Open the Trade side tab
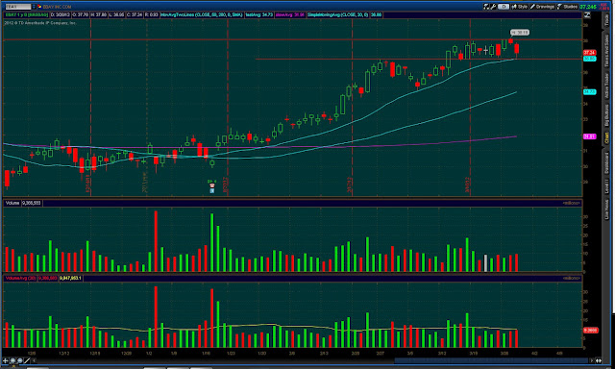The width and height of the screenshot is (615, 369). 607,20
